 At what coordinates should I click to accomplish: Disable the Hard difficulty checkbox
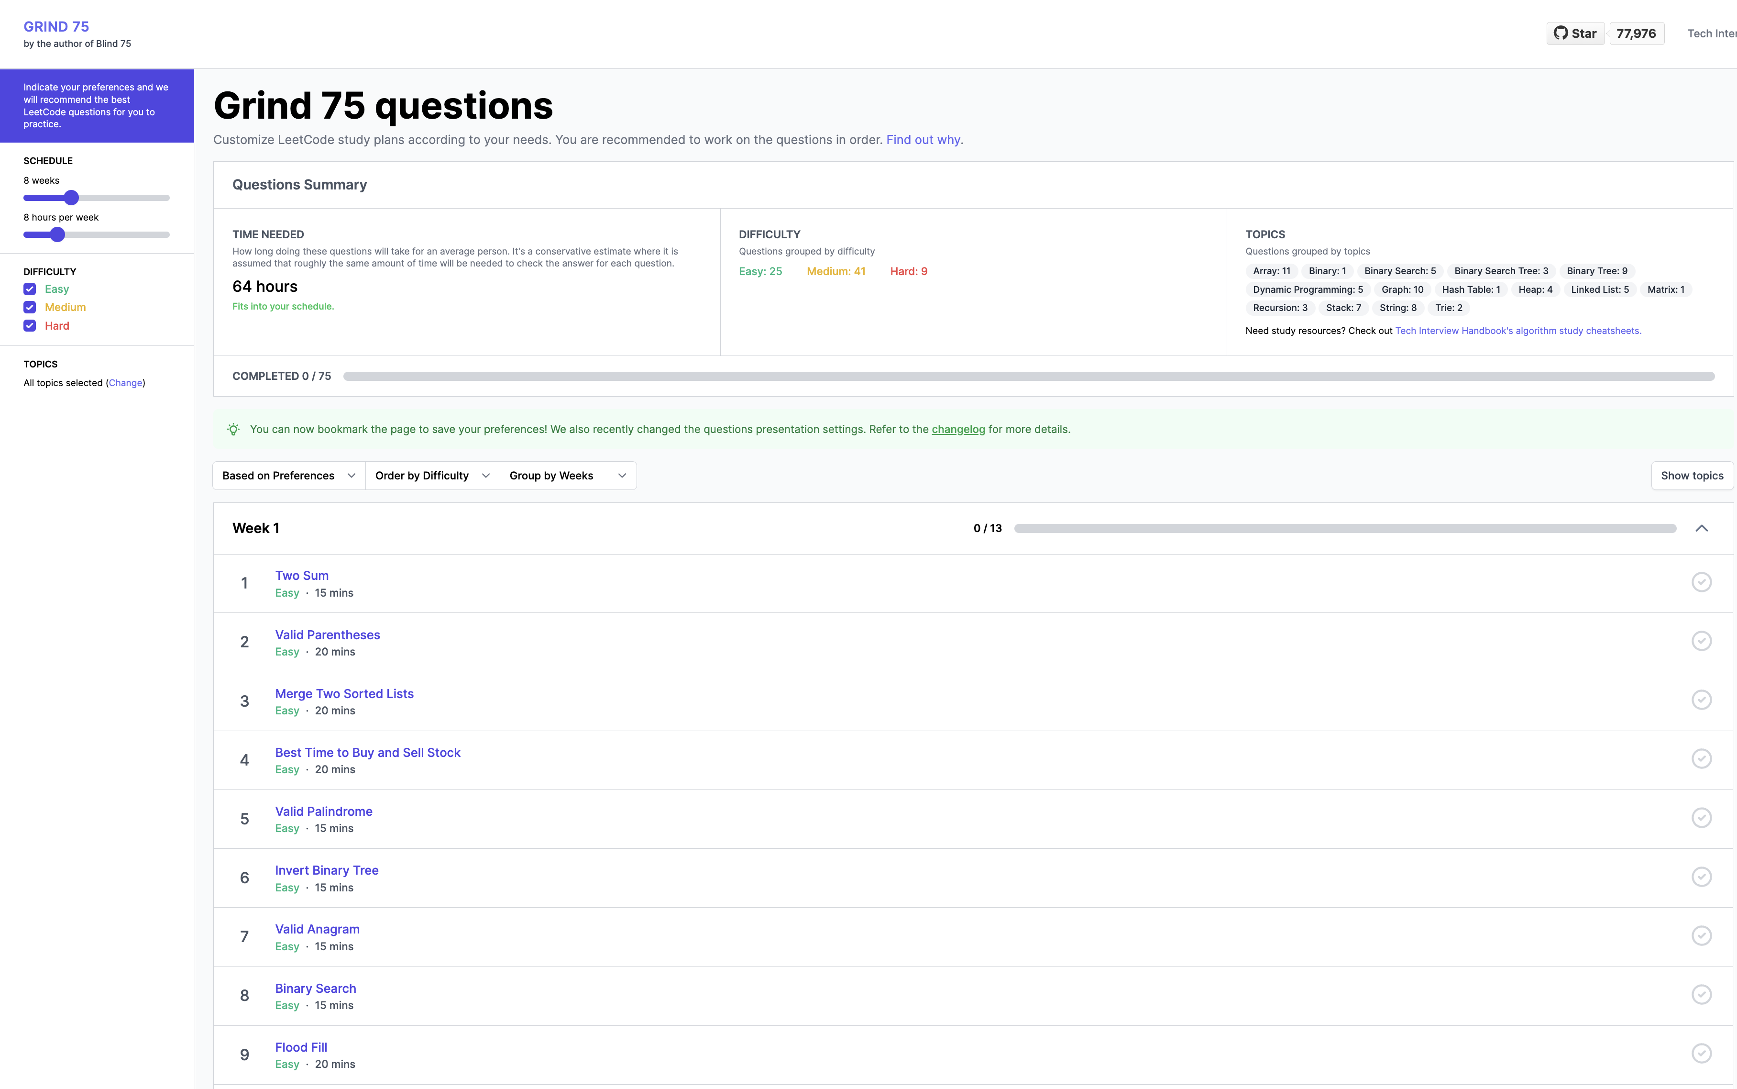click(x=30, y=325)
